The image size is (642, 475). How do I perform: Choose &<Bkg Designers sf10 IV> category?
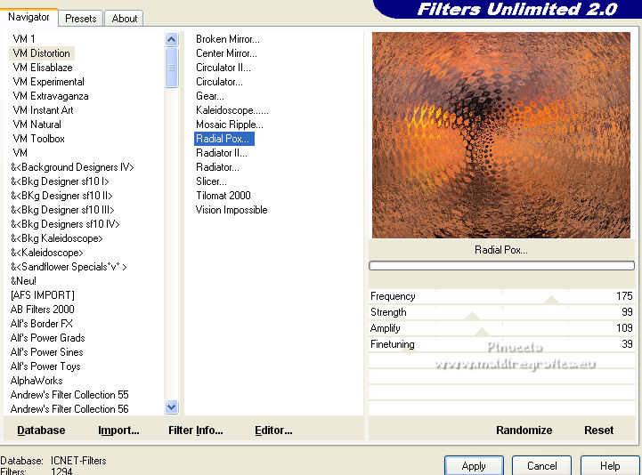(x=65, y=224)
